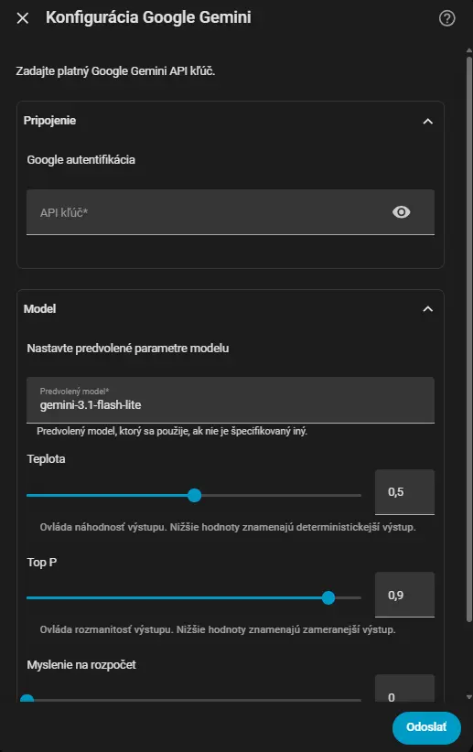
Task: Click the Ovláda rozmanitosť výstupu description
Action: (x=218, y=629)
